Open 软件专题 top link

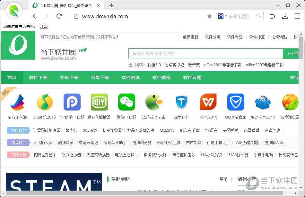point(235,37)
